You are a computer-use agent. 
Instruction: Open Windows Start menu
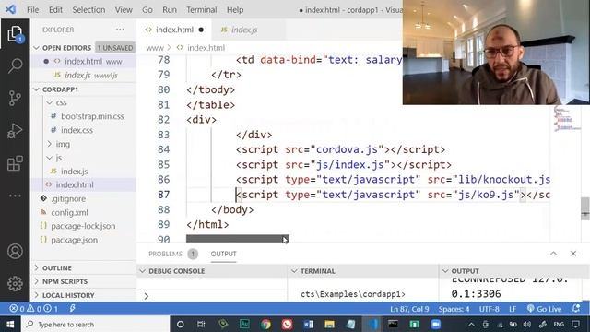(10, 324)
